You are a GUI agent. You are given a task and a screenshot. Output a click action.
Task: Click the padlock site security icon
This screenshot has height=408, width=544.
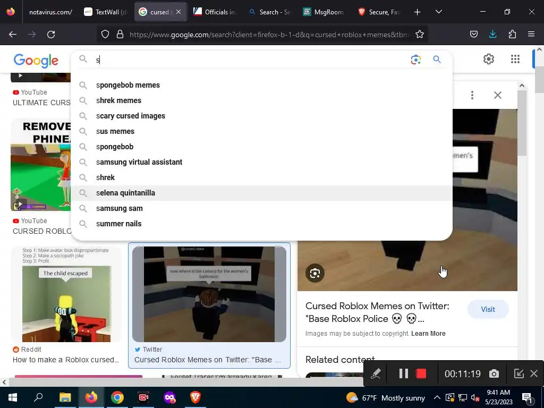[120, 35]
